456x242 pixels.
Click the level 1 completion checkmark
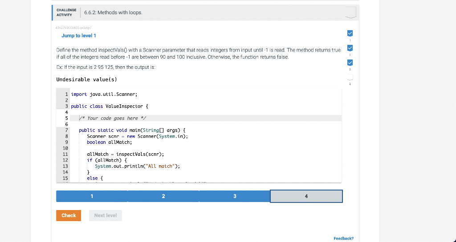point(350,33)
